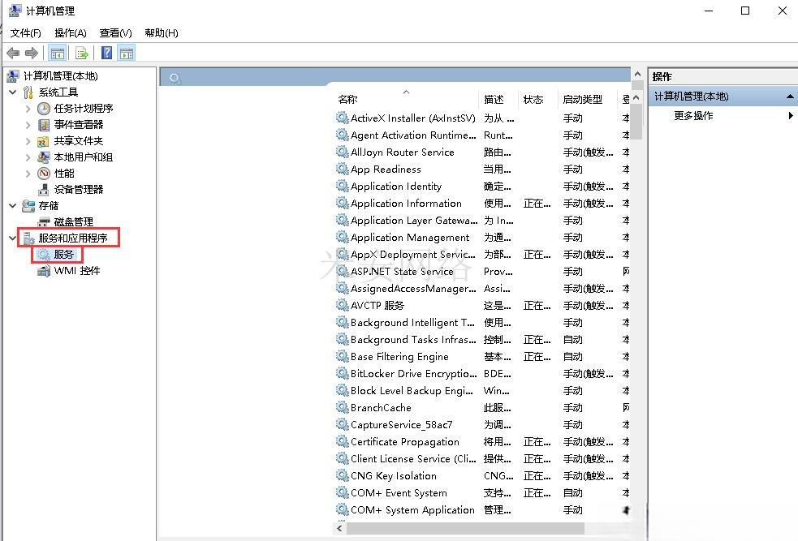Select WMI 控件 in the tree
The image size is (798, 541).
click(77, 271)
